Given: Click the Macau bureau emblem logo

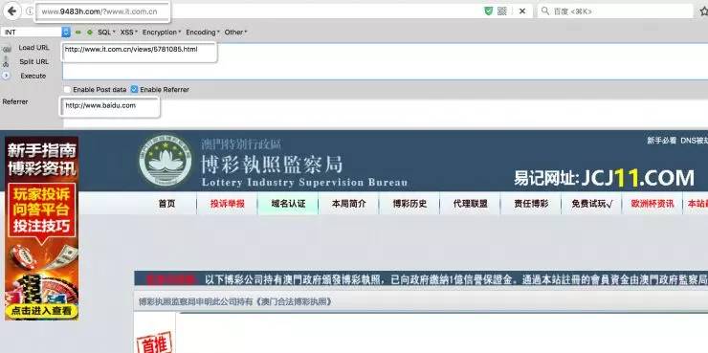Looking at the screenshot, I should point(166,160).
